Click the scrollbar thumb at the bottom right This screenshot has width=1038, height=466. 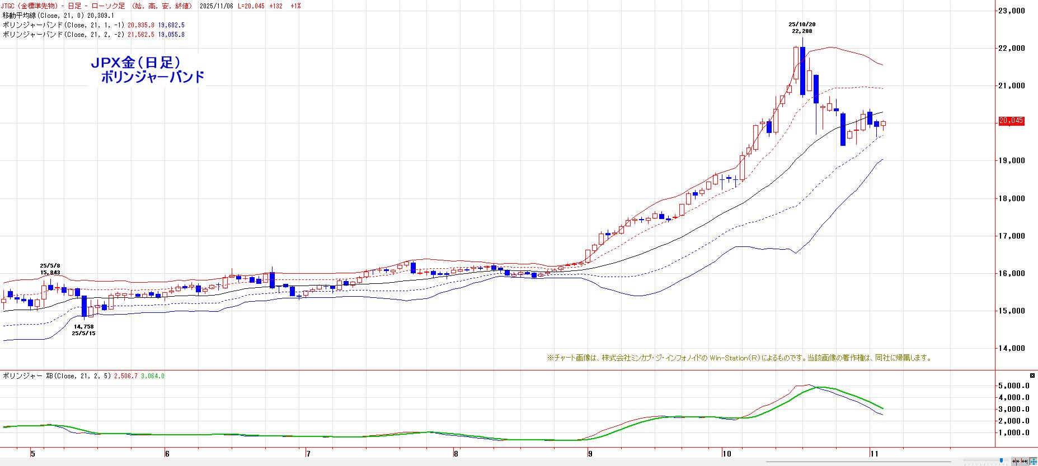tap(1002, 461)
